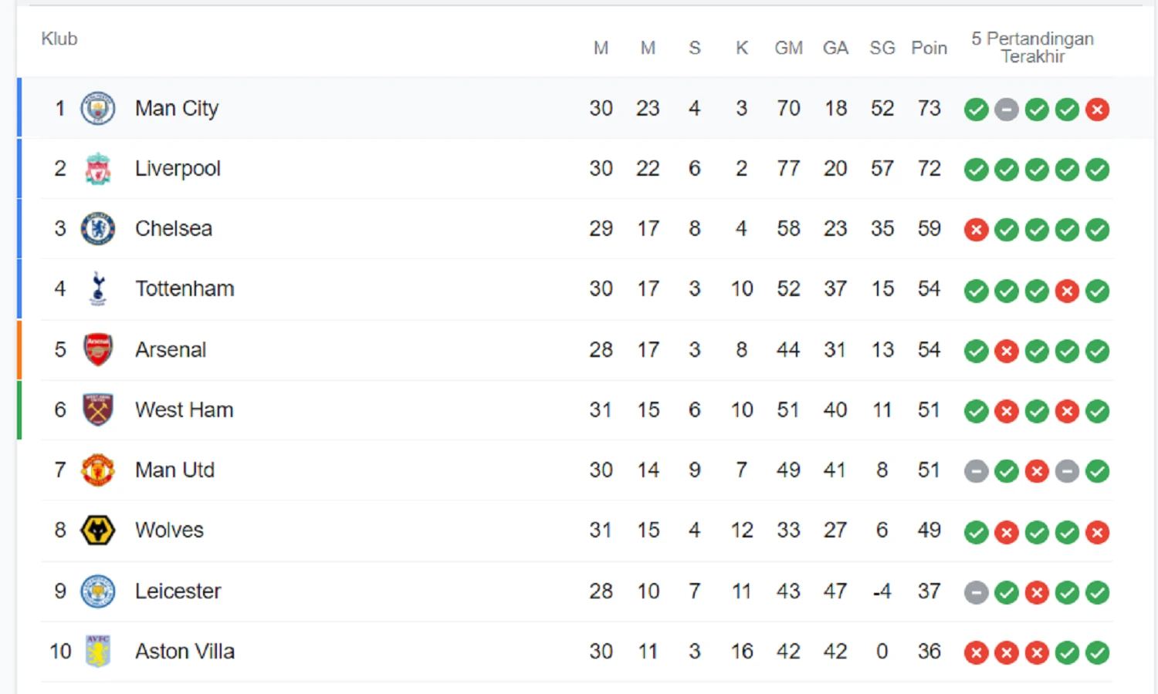
Task: Click the West Ham club crest
Action: [97, 409]
